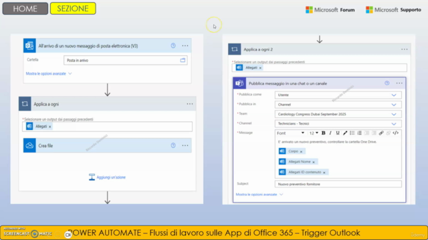Image resolution: width=428 pixels, height=240 pixels.
Task: Remove Allegati ID contenuto token
Action: coord(324,173)
